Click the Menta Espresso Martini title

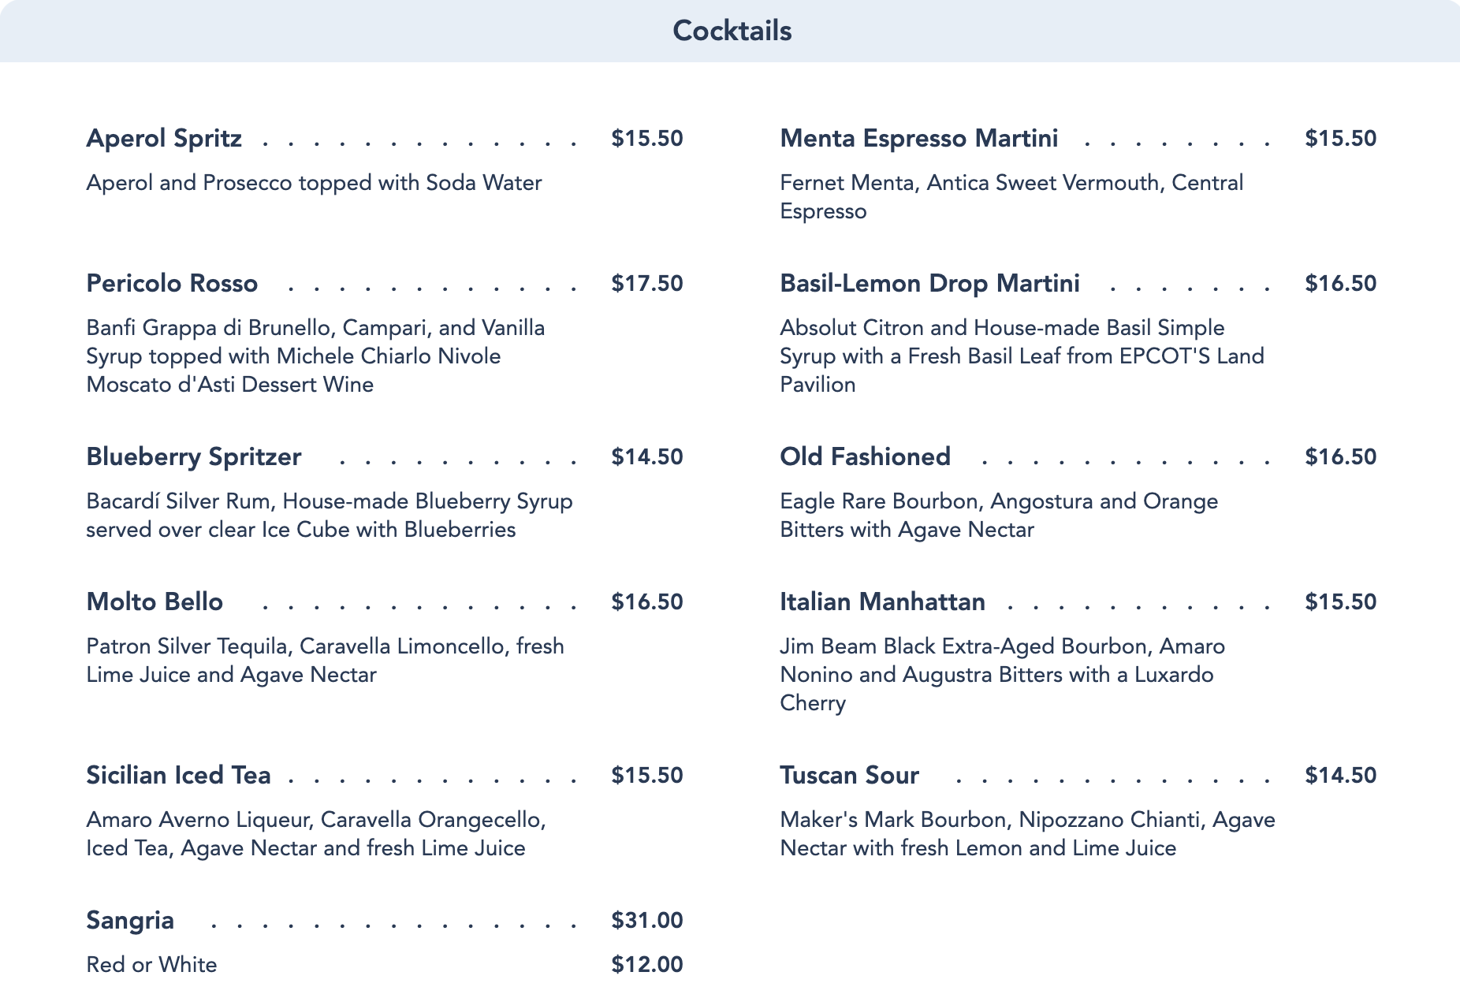click(918, 138)
